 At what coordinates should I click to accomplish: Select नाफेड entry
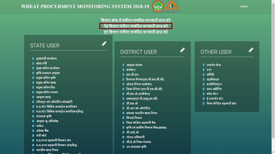[x=40, y=126]
